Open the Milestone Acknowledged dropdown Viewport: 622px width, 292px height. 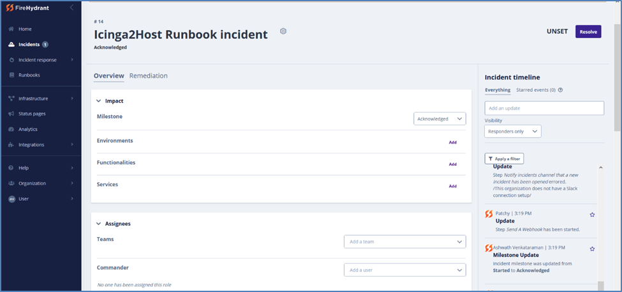440,119
